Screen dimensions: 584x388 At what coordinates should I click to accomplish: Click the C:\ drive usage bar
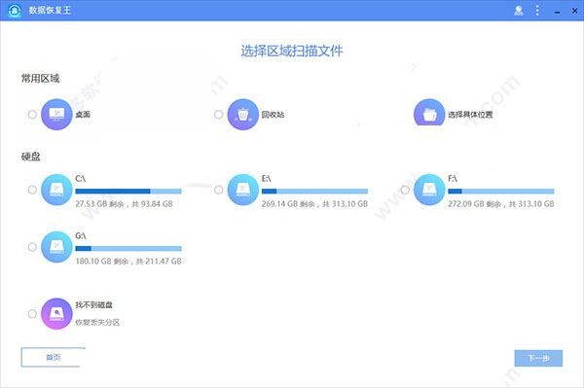[x=128, y=192]
